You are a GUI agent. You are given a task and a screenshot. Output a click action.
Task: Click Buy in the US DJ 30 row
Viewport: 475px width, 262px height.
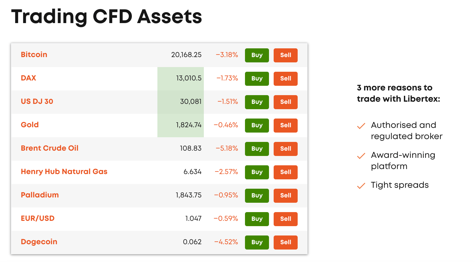[257, 102]
